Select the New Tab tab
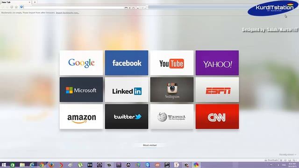299x168 pixels. [x=15, y=2]
